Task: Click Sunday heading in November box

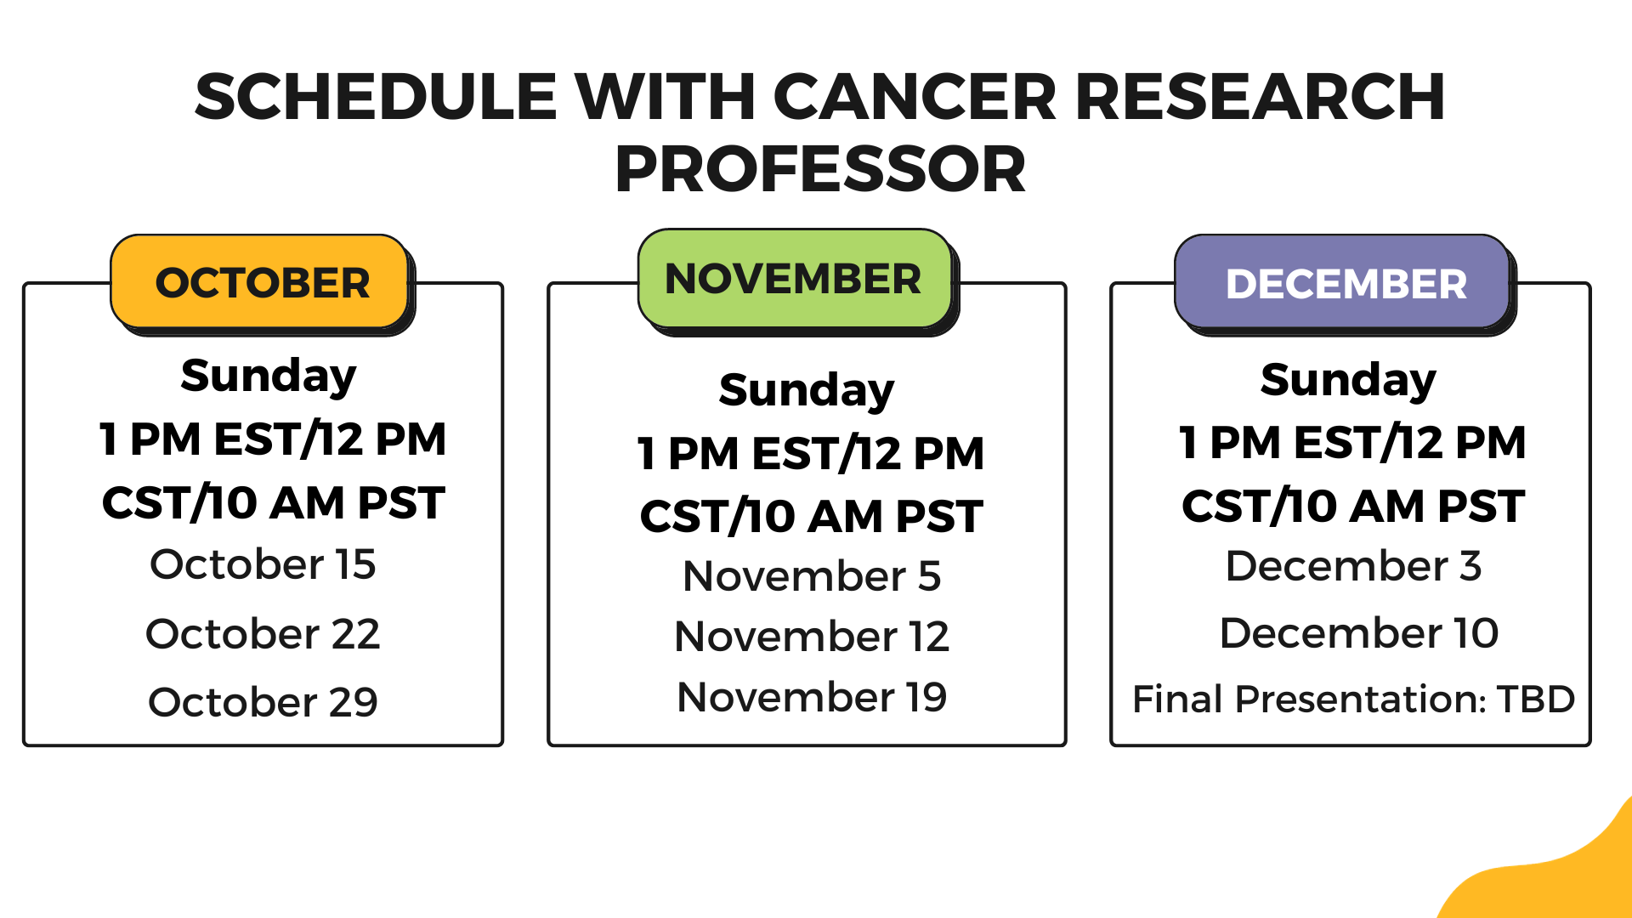Action: click(807, 390)
